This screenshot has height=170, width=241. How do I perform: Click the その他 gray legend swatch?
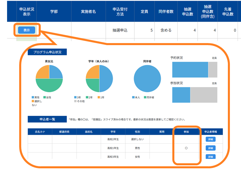click(75, 101)
